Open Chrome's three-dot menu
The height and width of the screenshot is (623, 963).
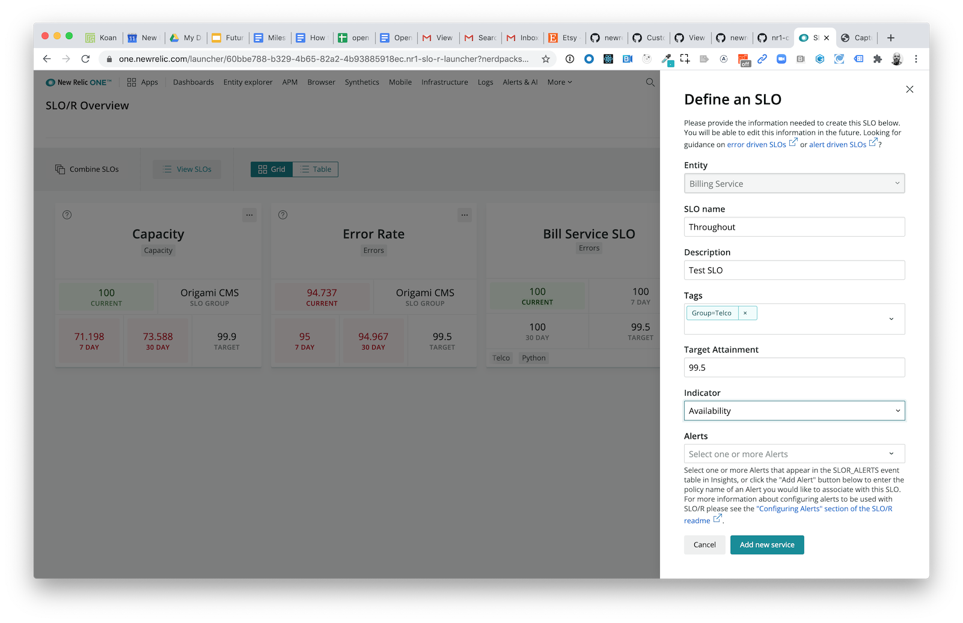click(916, 59)
